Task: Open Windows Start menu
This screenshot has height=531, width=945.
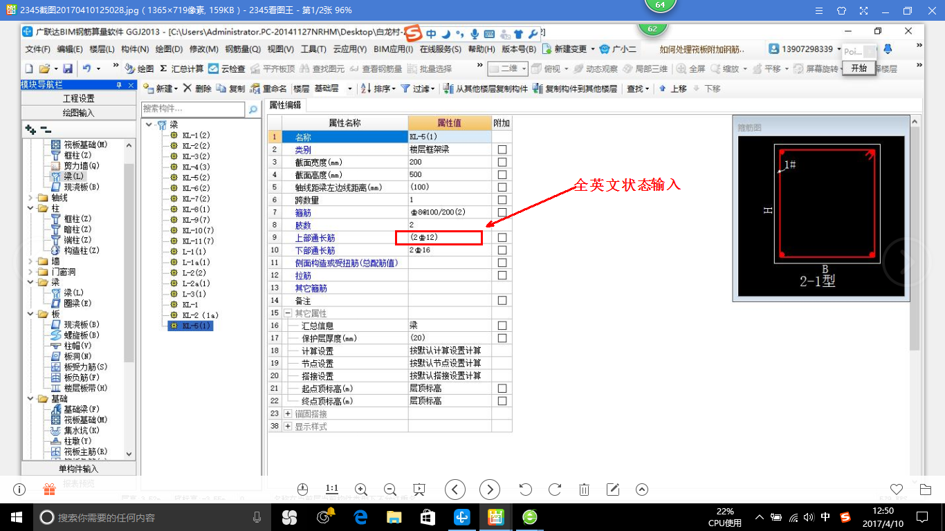Action: [16, 516]
